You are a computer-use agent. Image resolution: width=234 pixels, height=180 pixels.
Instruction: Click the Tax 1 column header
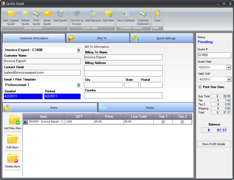pyautogui.click(x=163, y=117)
